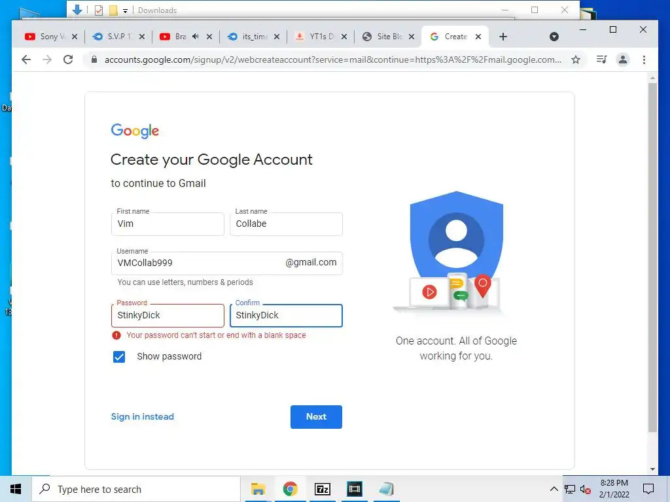Click the scrollbar down arrow
The image size is (670, 502).
652,469
